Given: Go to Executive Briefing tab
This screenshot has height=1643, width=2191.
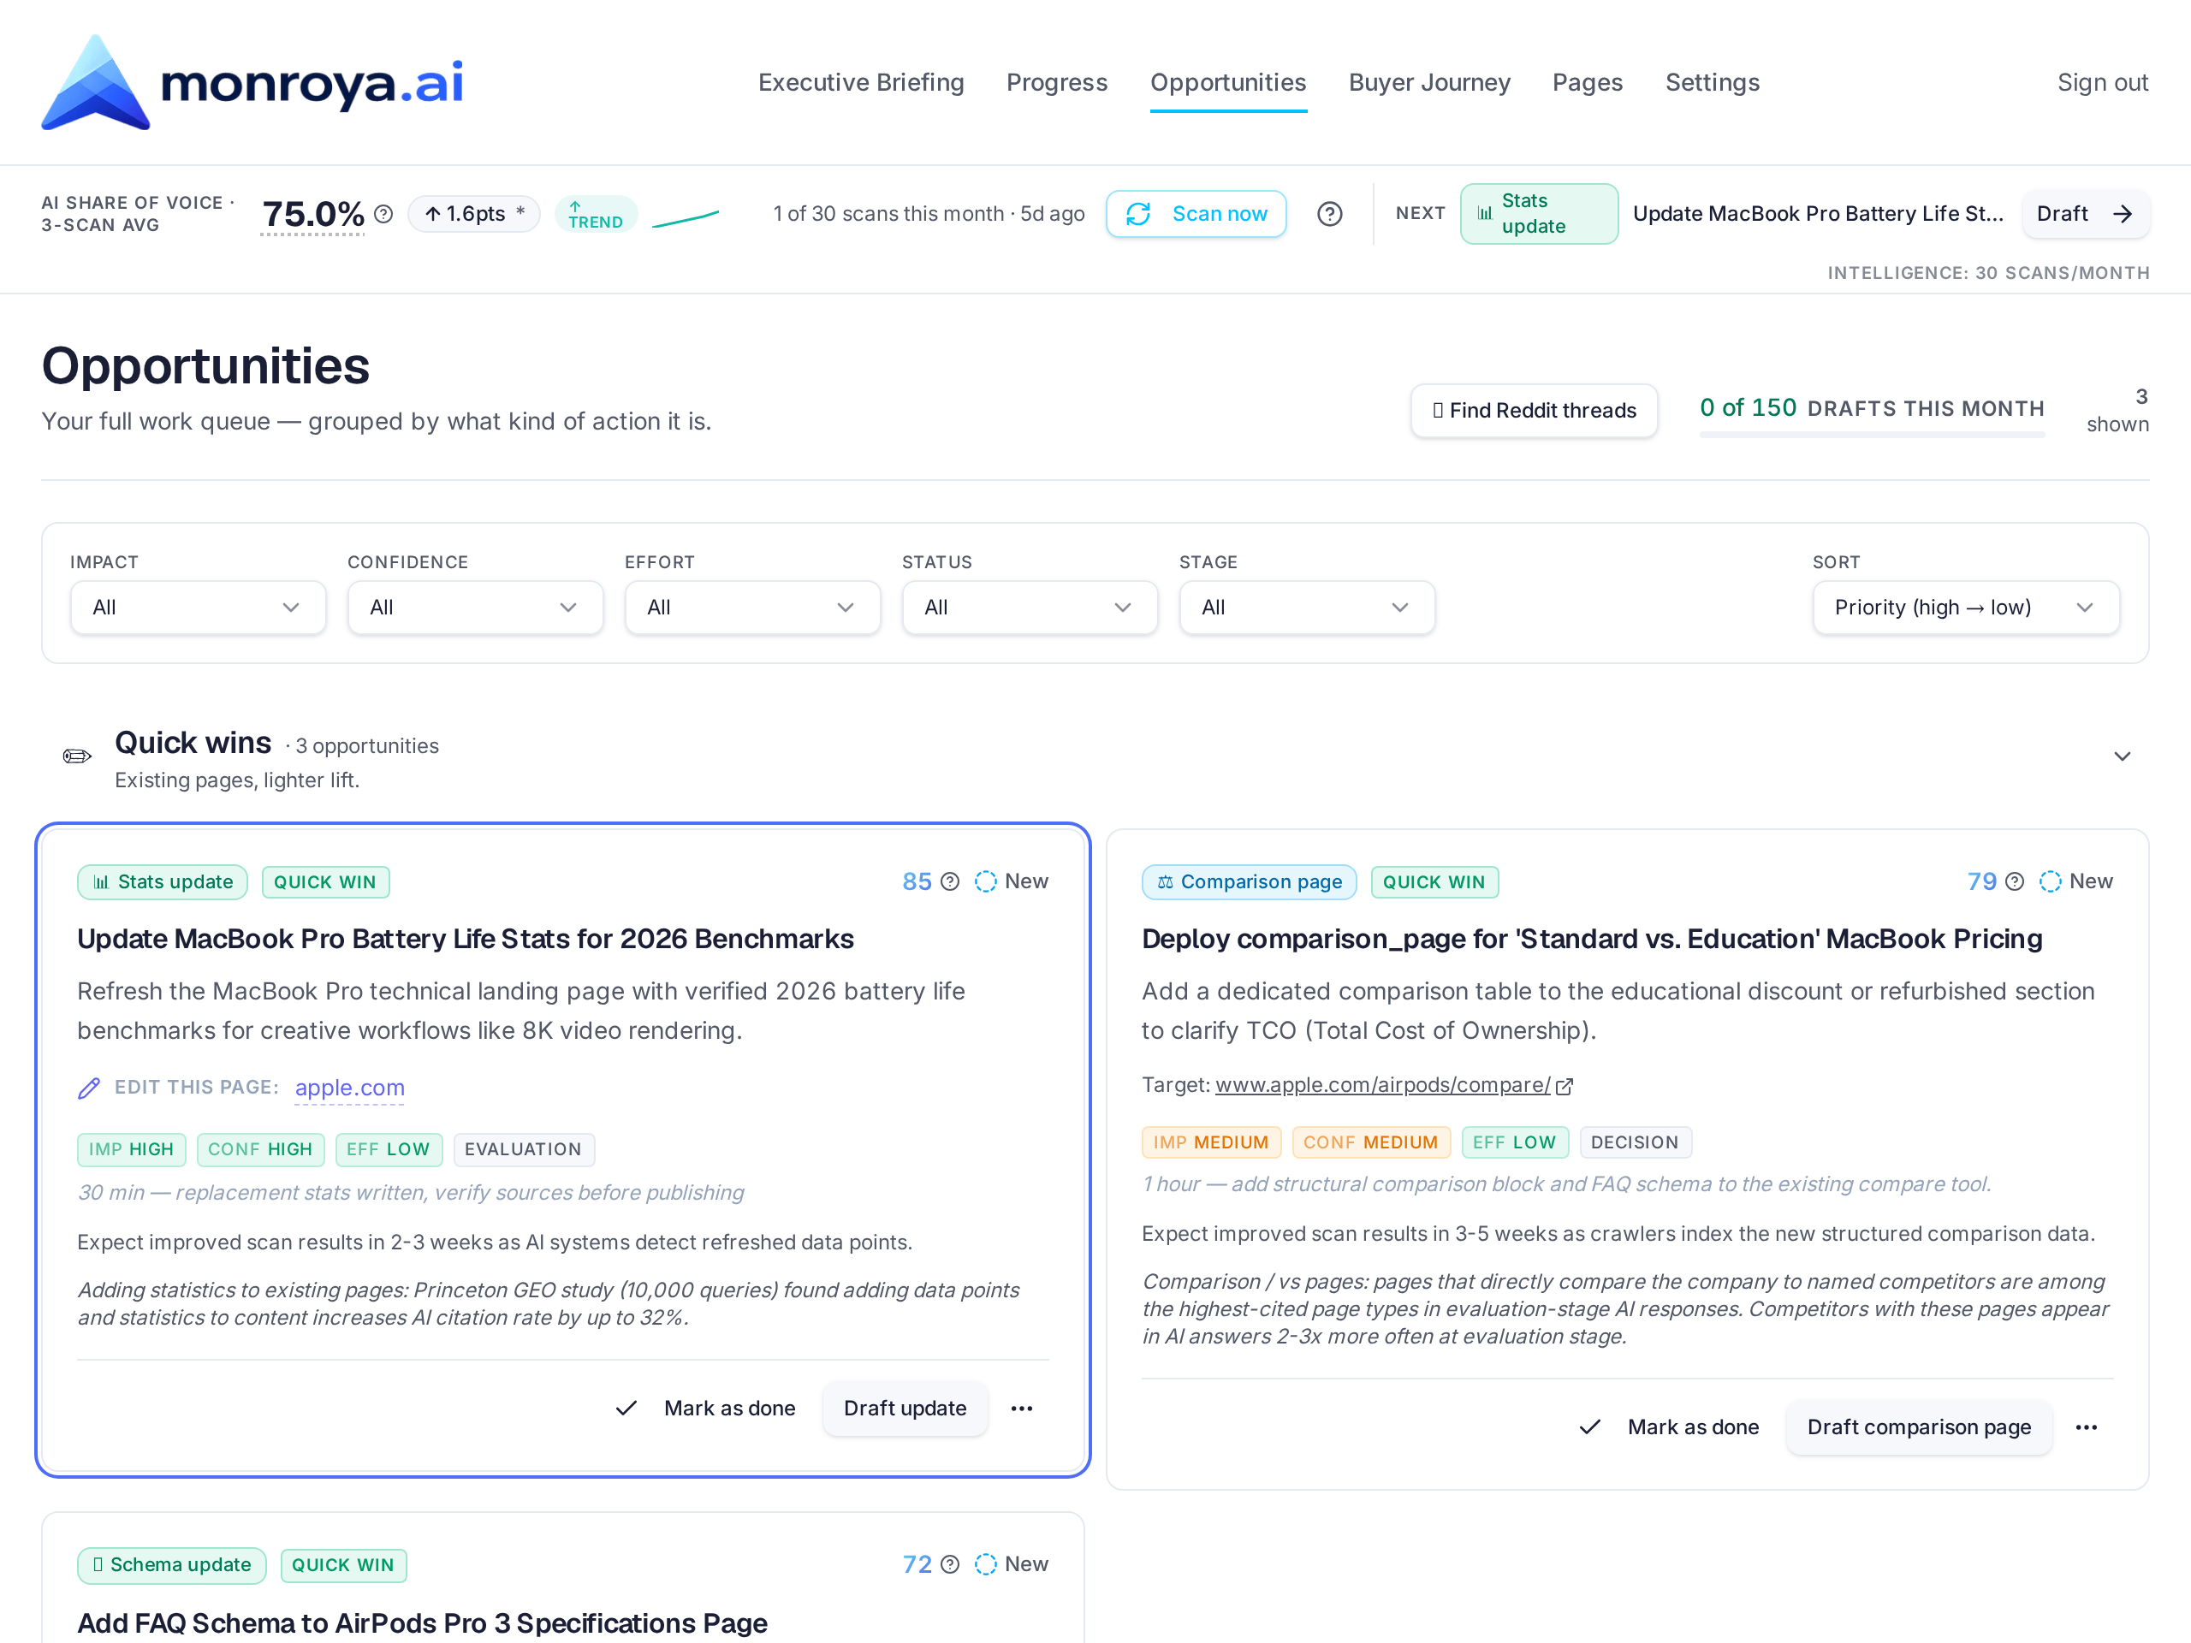Looking at the screenshot, I should (861, 82).
